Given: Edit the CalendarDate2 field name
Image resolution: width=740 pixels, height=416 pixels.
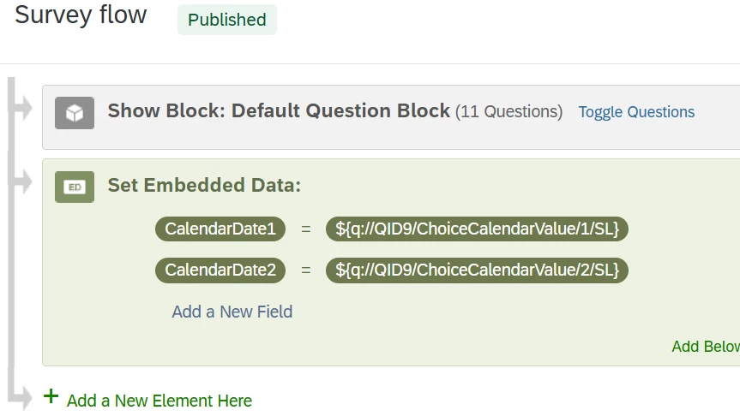Looking at the screenshot, I should pyautogui.click(x=220, y=270).
